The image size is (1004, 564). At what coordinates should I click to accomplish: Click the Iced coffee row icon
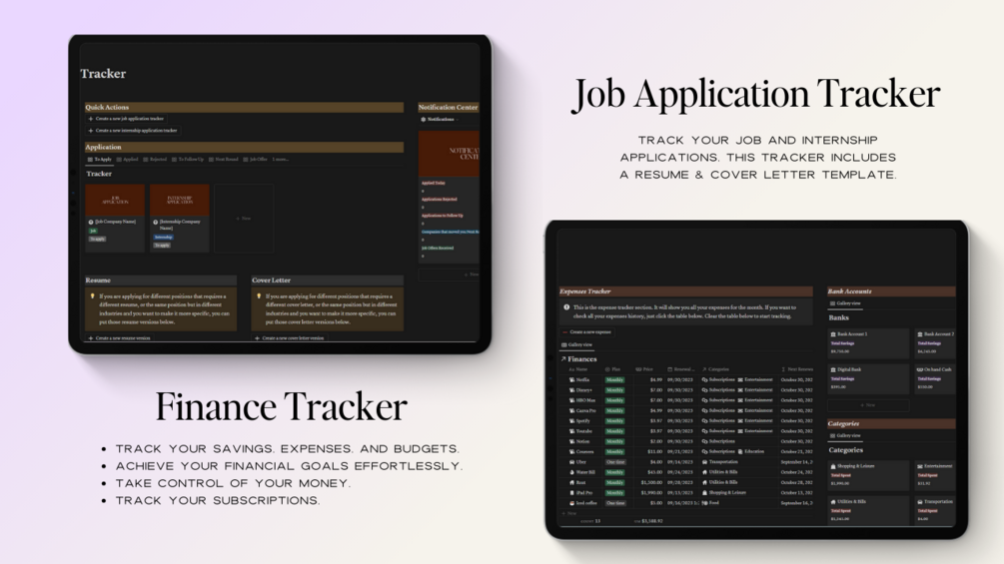[571, 503]
